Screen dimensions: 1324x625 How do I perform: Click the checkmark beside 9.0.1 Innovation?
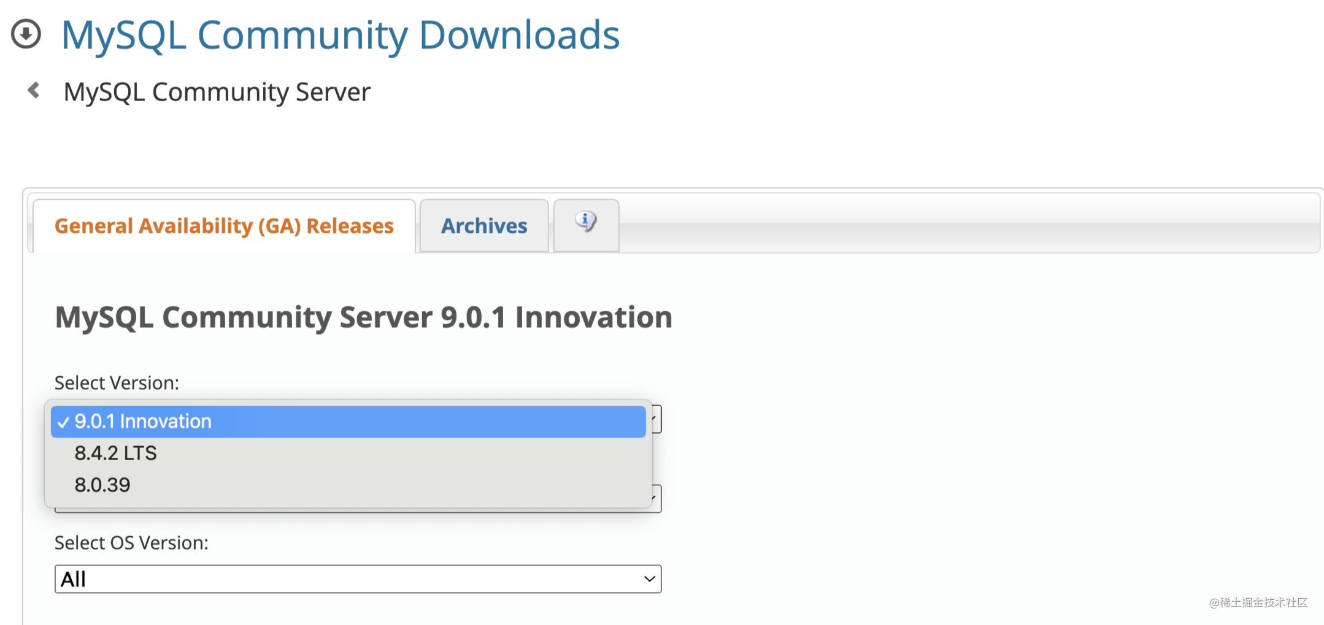(63, 422)
